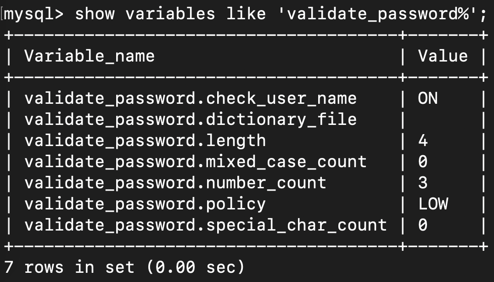This screenshot has height=282, width=494.
Task: Click the 'validate_password%' string in the query
Action: (378, 15)
